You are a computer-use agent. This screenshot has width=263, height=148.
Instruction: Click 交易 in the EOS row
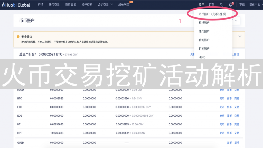[237, 116]
